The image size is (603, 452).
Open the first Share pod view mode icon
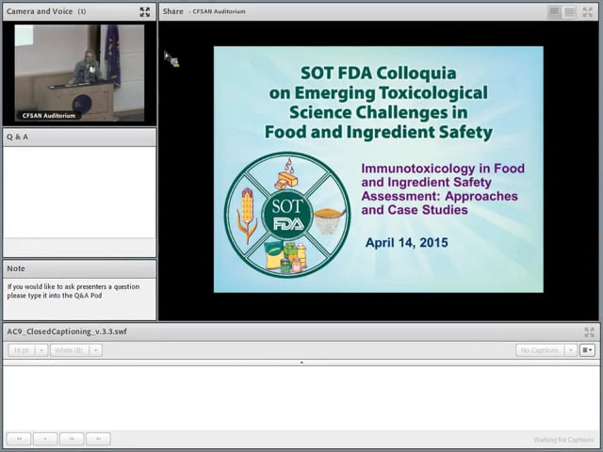555,12
